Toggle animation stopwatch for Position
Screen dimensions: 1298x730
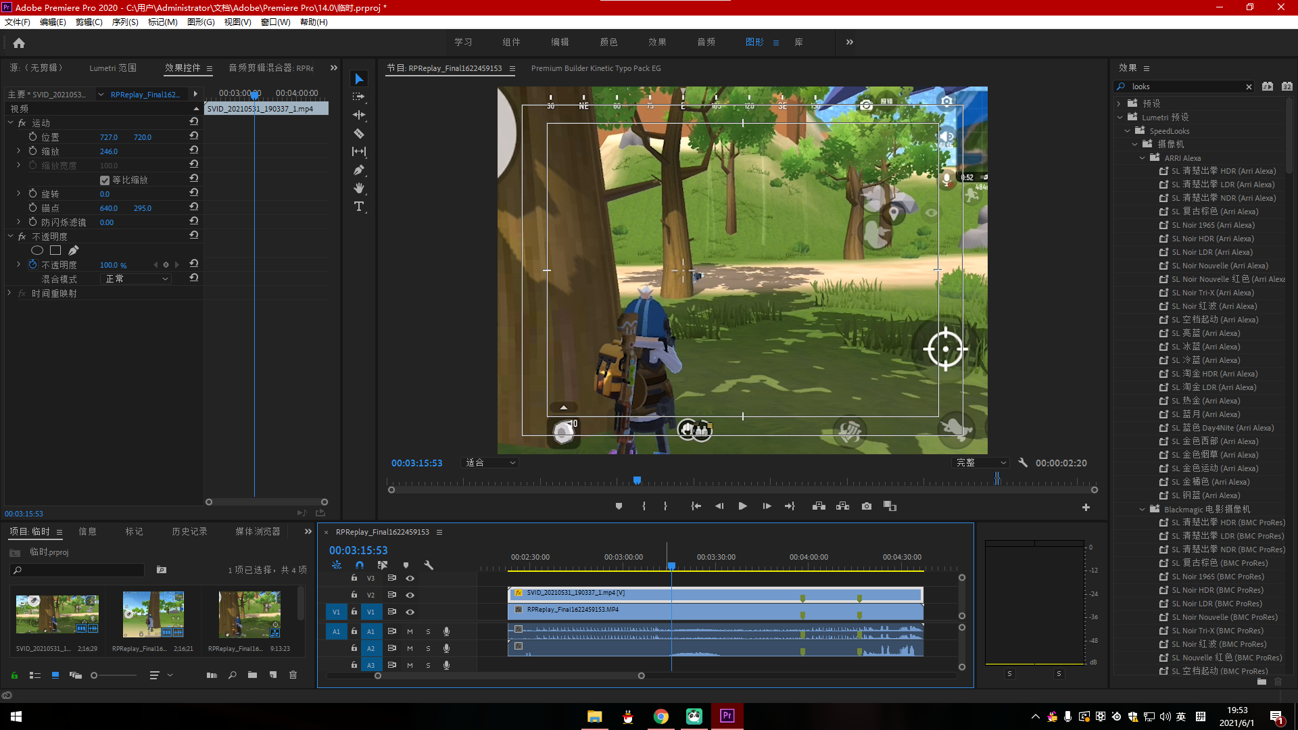point(32,137)
